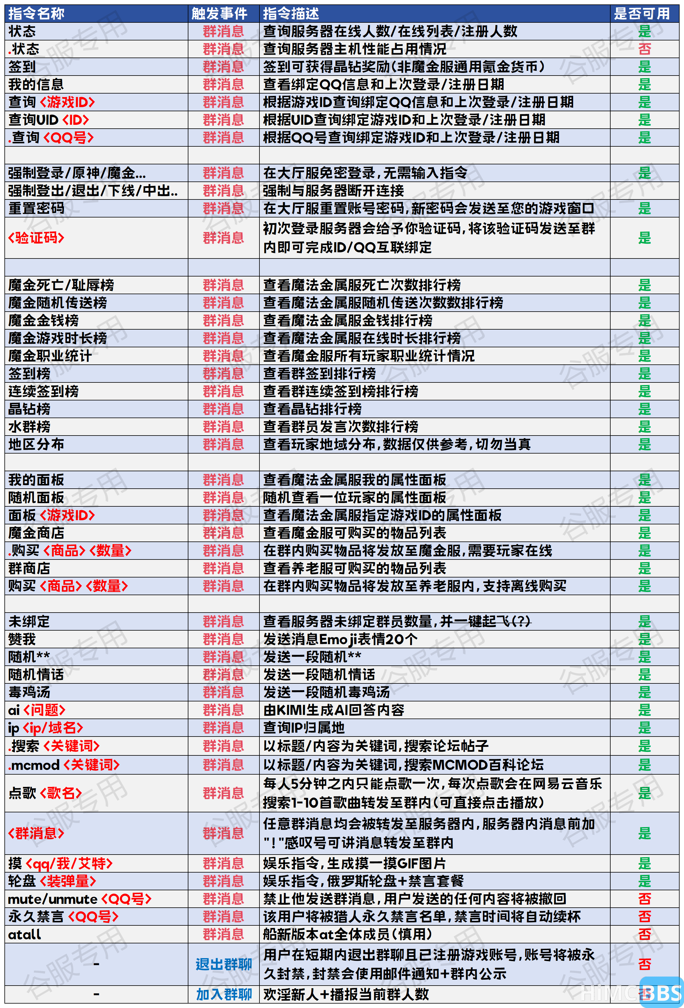Click the 魔金随机传送榜 command cell
684x1008 pixels.
click(96, 303)
